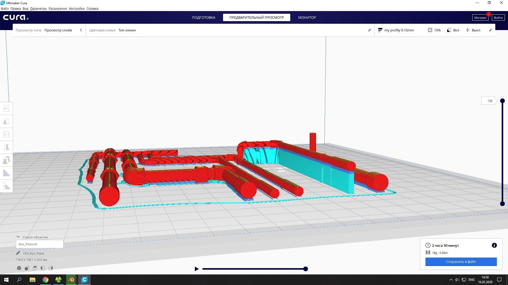Select the Move tool in left toolbar

6,108
